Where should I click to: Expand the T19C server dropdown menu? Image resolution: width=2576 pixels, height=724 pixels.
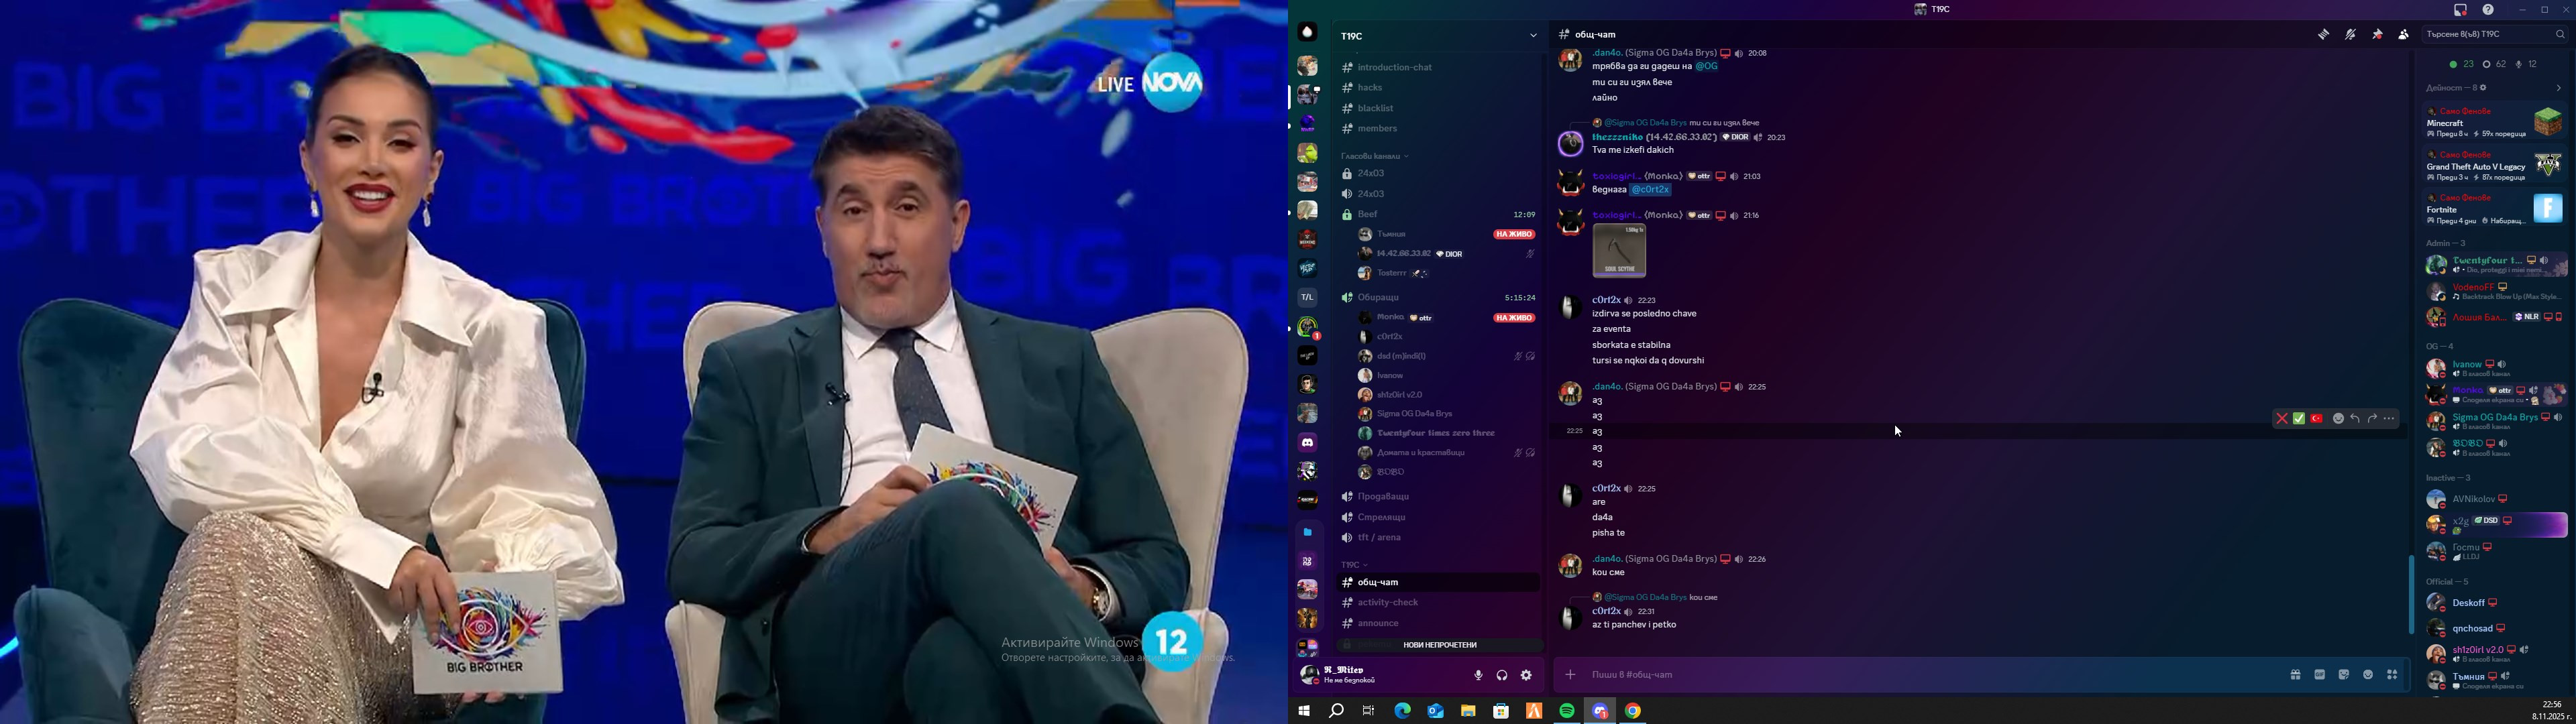click(1532, 36)
